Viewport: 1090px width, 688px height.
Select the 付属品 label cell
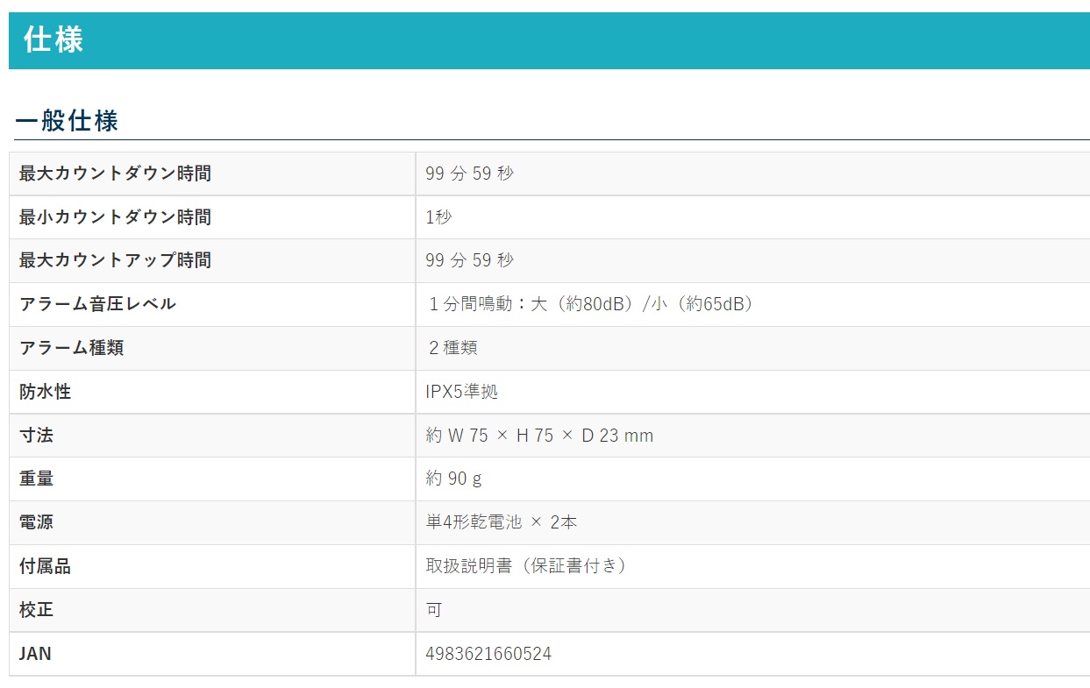[x=212, y=566]
